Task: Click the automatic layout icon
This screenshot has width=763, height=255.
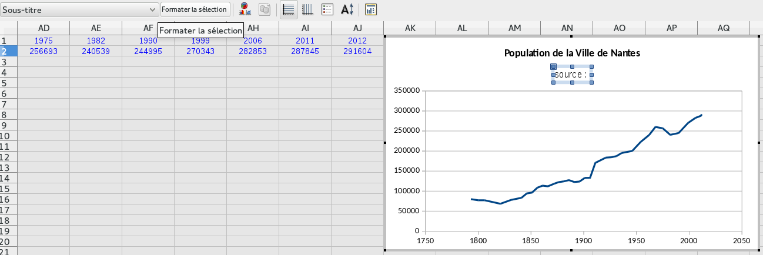Action: click(370, 9)
